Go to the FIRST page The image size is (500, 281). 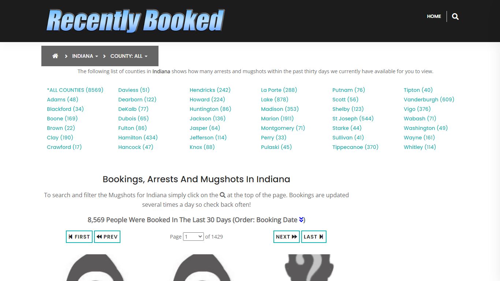[x=79, y=237]
